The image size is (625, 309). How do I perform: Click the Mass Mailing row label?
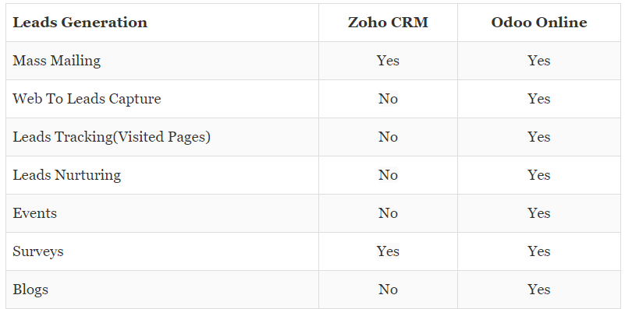(x=57, y=61)
